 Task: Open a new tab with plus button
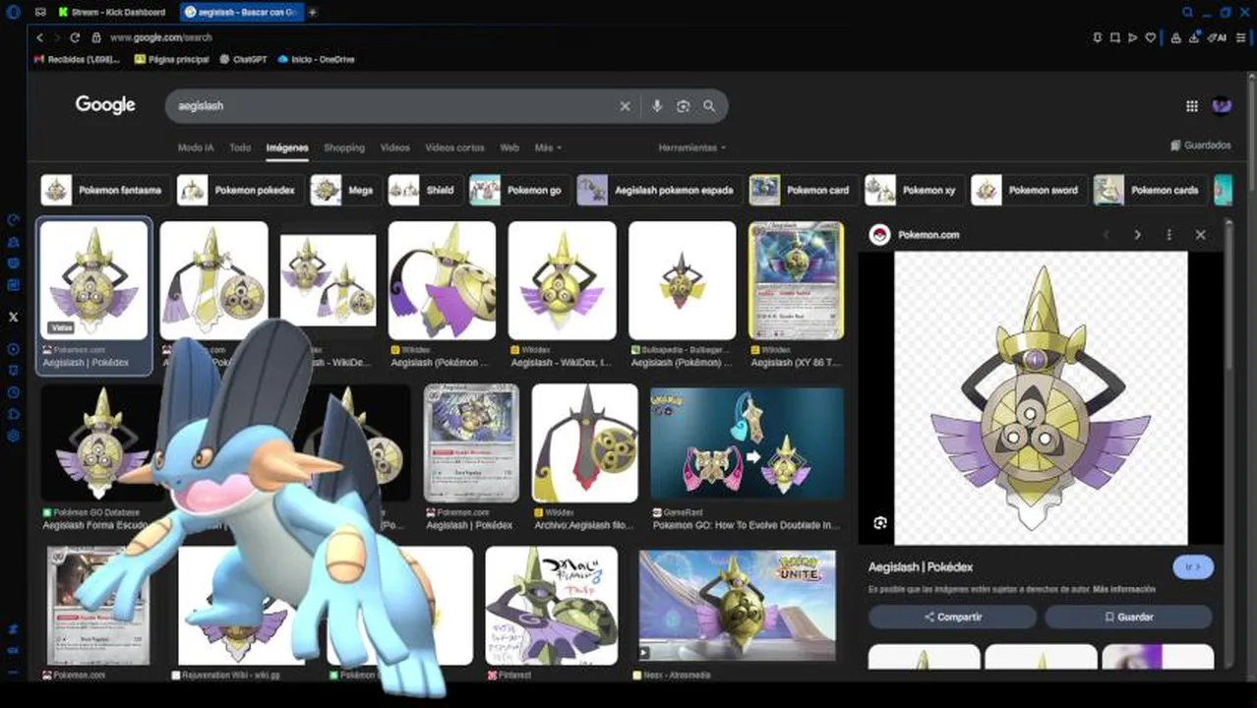coord(313,12)
